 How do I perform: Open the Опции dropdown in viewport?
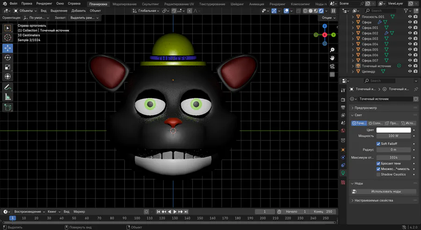(328, 18)
